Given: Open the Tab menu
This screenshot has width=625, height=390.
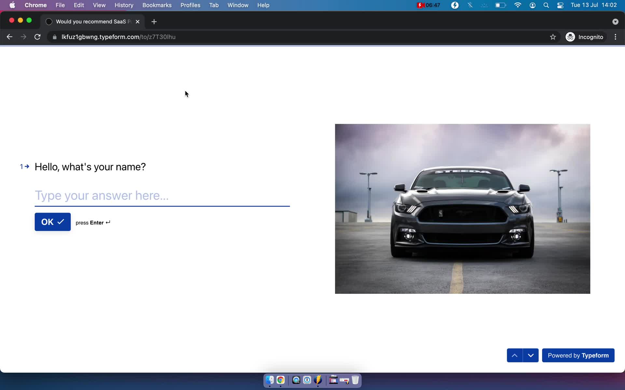Looking at the screenshot, I should (214, 5).
